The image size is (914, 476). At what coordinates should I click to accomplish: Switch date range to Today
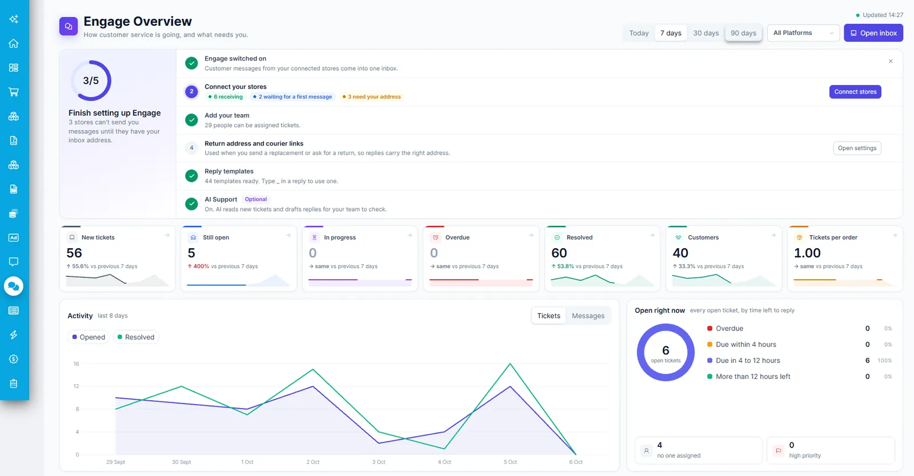point(639,33)
